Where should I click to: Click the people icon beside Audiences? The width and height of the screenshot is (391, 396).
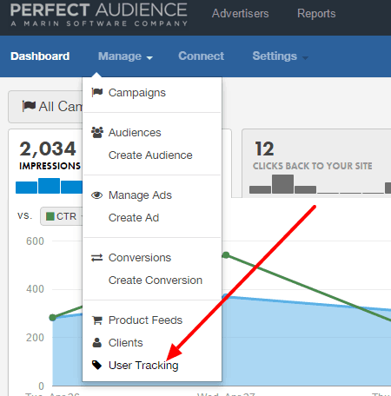coord(97,133)
